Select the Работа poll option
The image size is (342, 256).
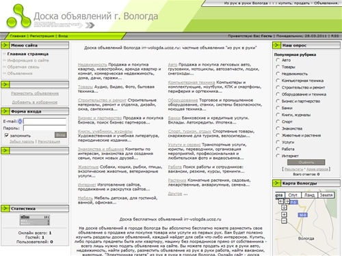coord(278,149)
